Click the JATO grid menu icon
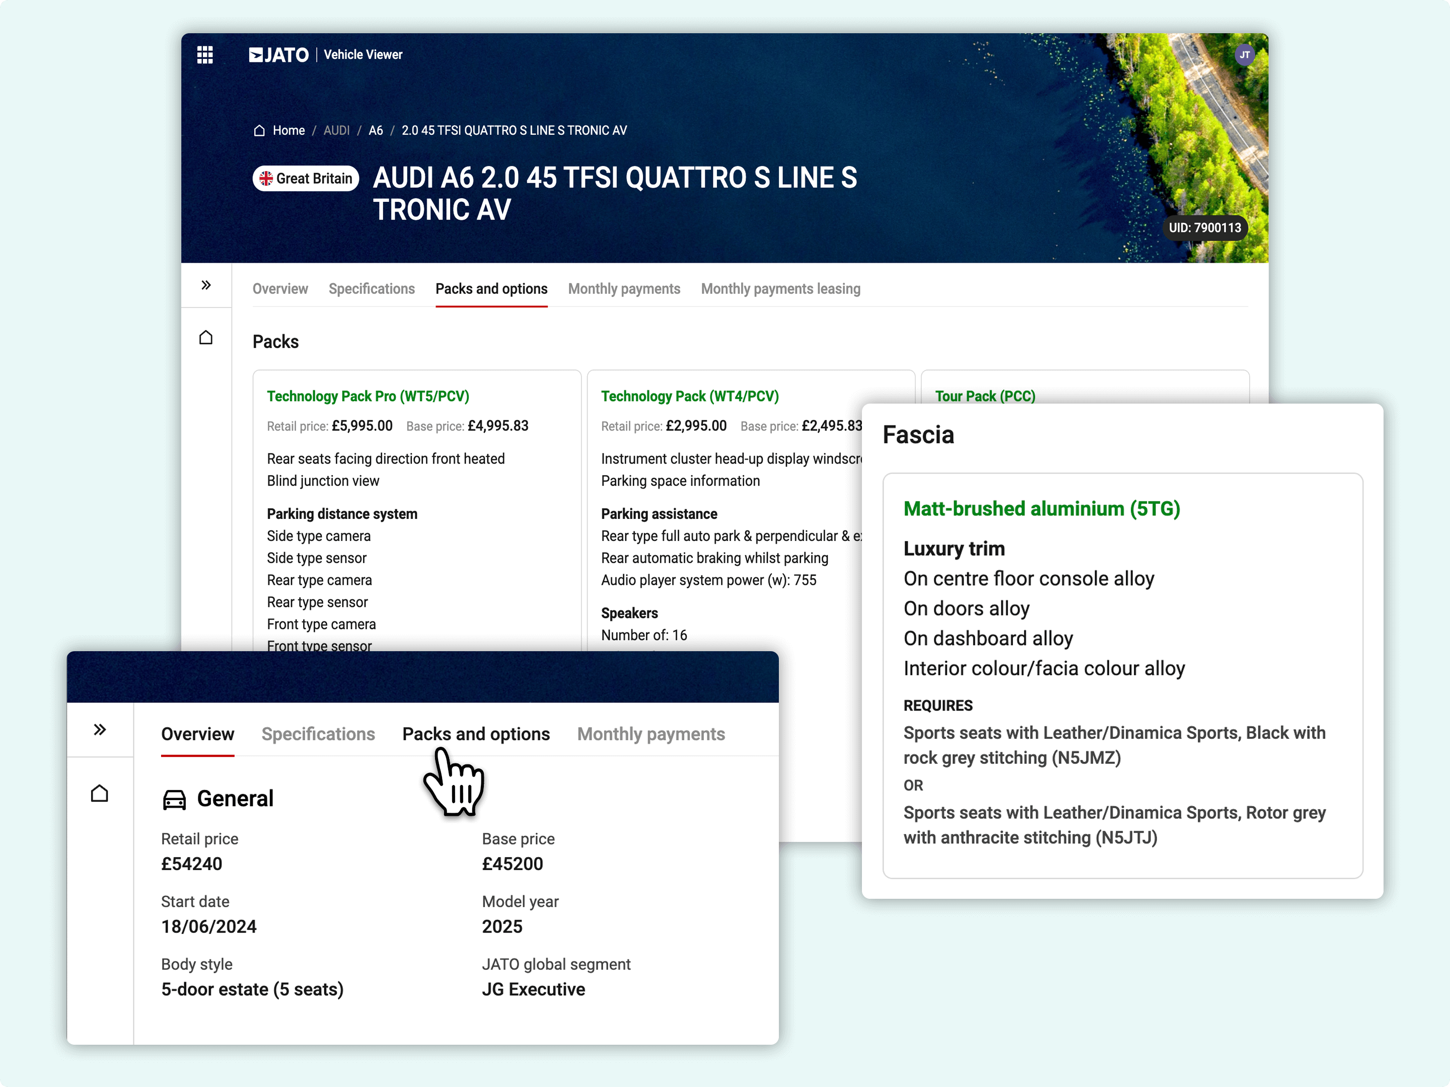This screenshot has height=1087, width=1450. click(x=203, y=54)
